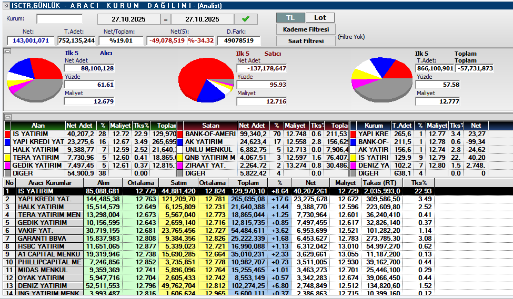
Task: Open the Saat Filtresi filter
Action: 306,41
